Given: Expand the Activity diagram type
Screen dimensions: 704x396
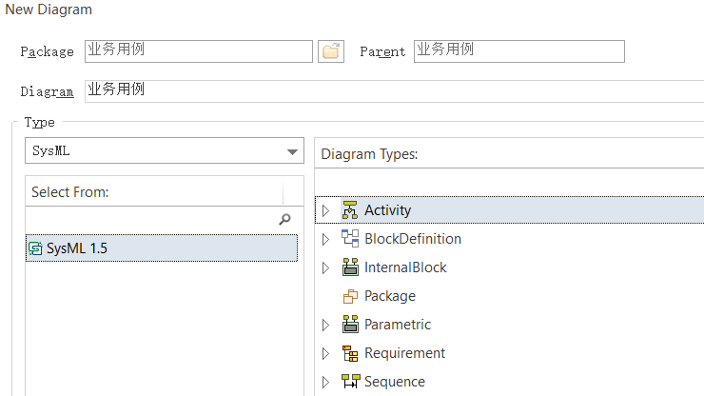Looking at the screenshot, I should 326,210.
